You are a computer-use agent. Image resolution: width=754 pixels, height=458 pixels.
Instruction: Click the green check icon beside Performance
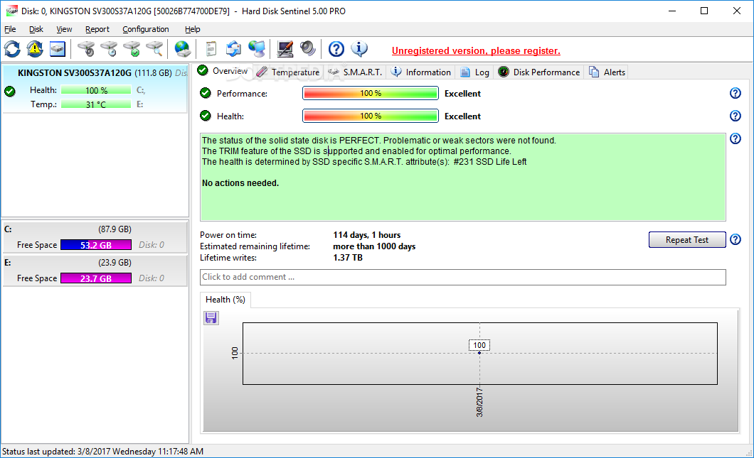pyautogui.click(x=206, y=93)
